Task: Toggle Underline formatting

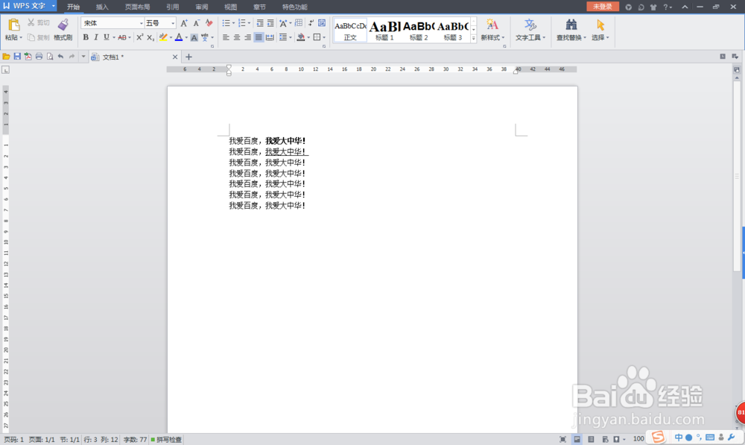Action: coord(107,37)
